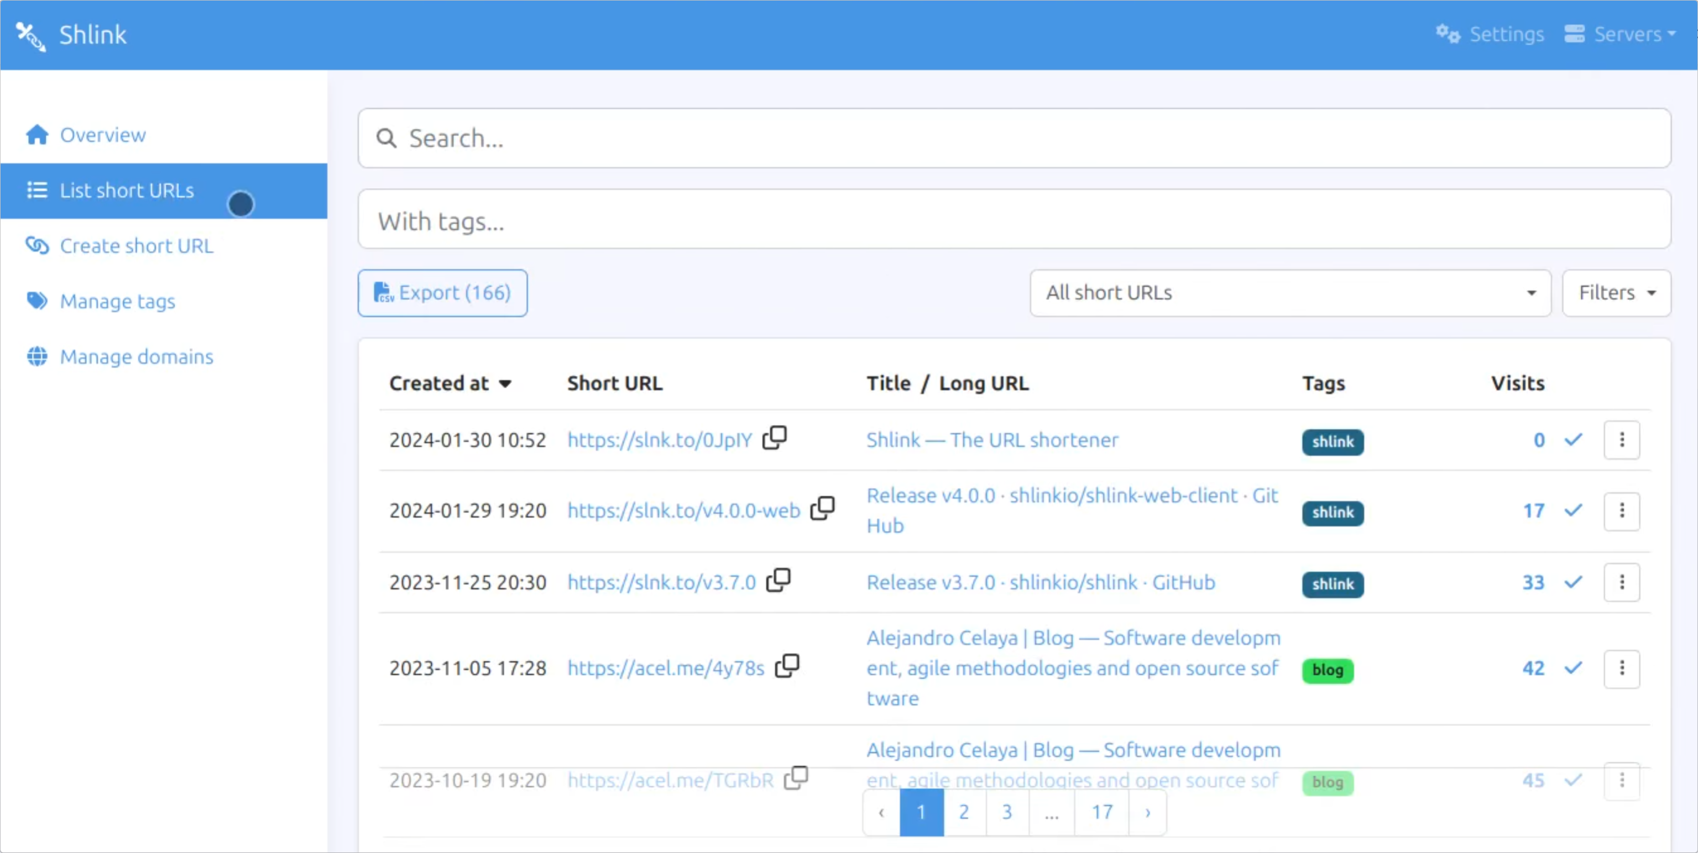The width and height of the screenshot is (1698, 853).
Task: Open three-dot menu for slnk.to/0JpIY row
Action: point(1622,440)
